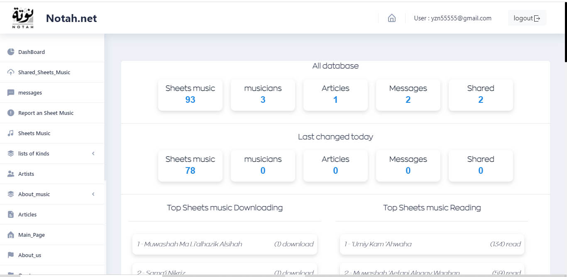This screenshot has height=277, width=567.
Task: Open the About_us sidebar menu item
Action: tap(29, 255)
